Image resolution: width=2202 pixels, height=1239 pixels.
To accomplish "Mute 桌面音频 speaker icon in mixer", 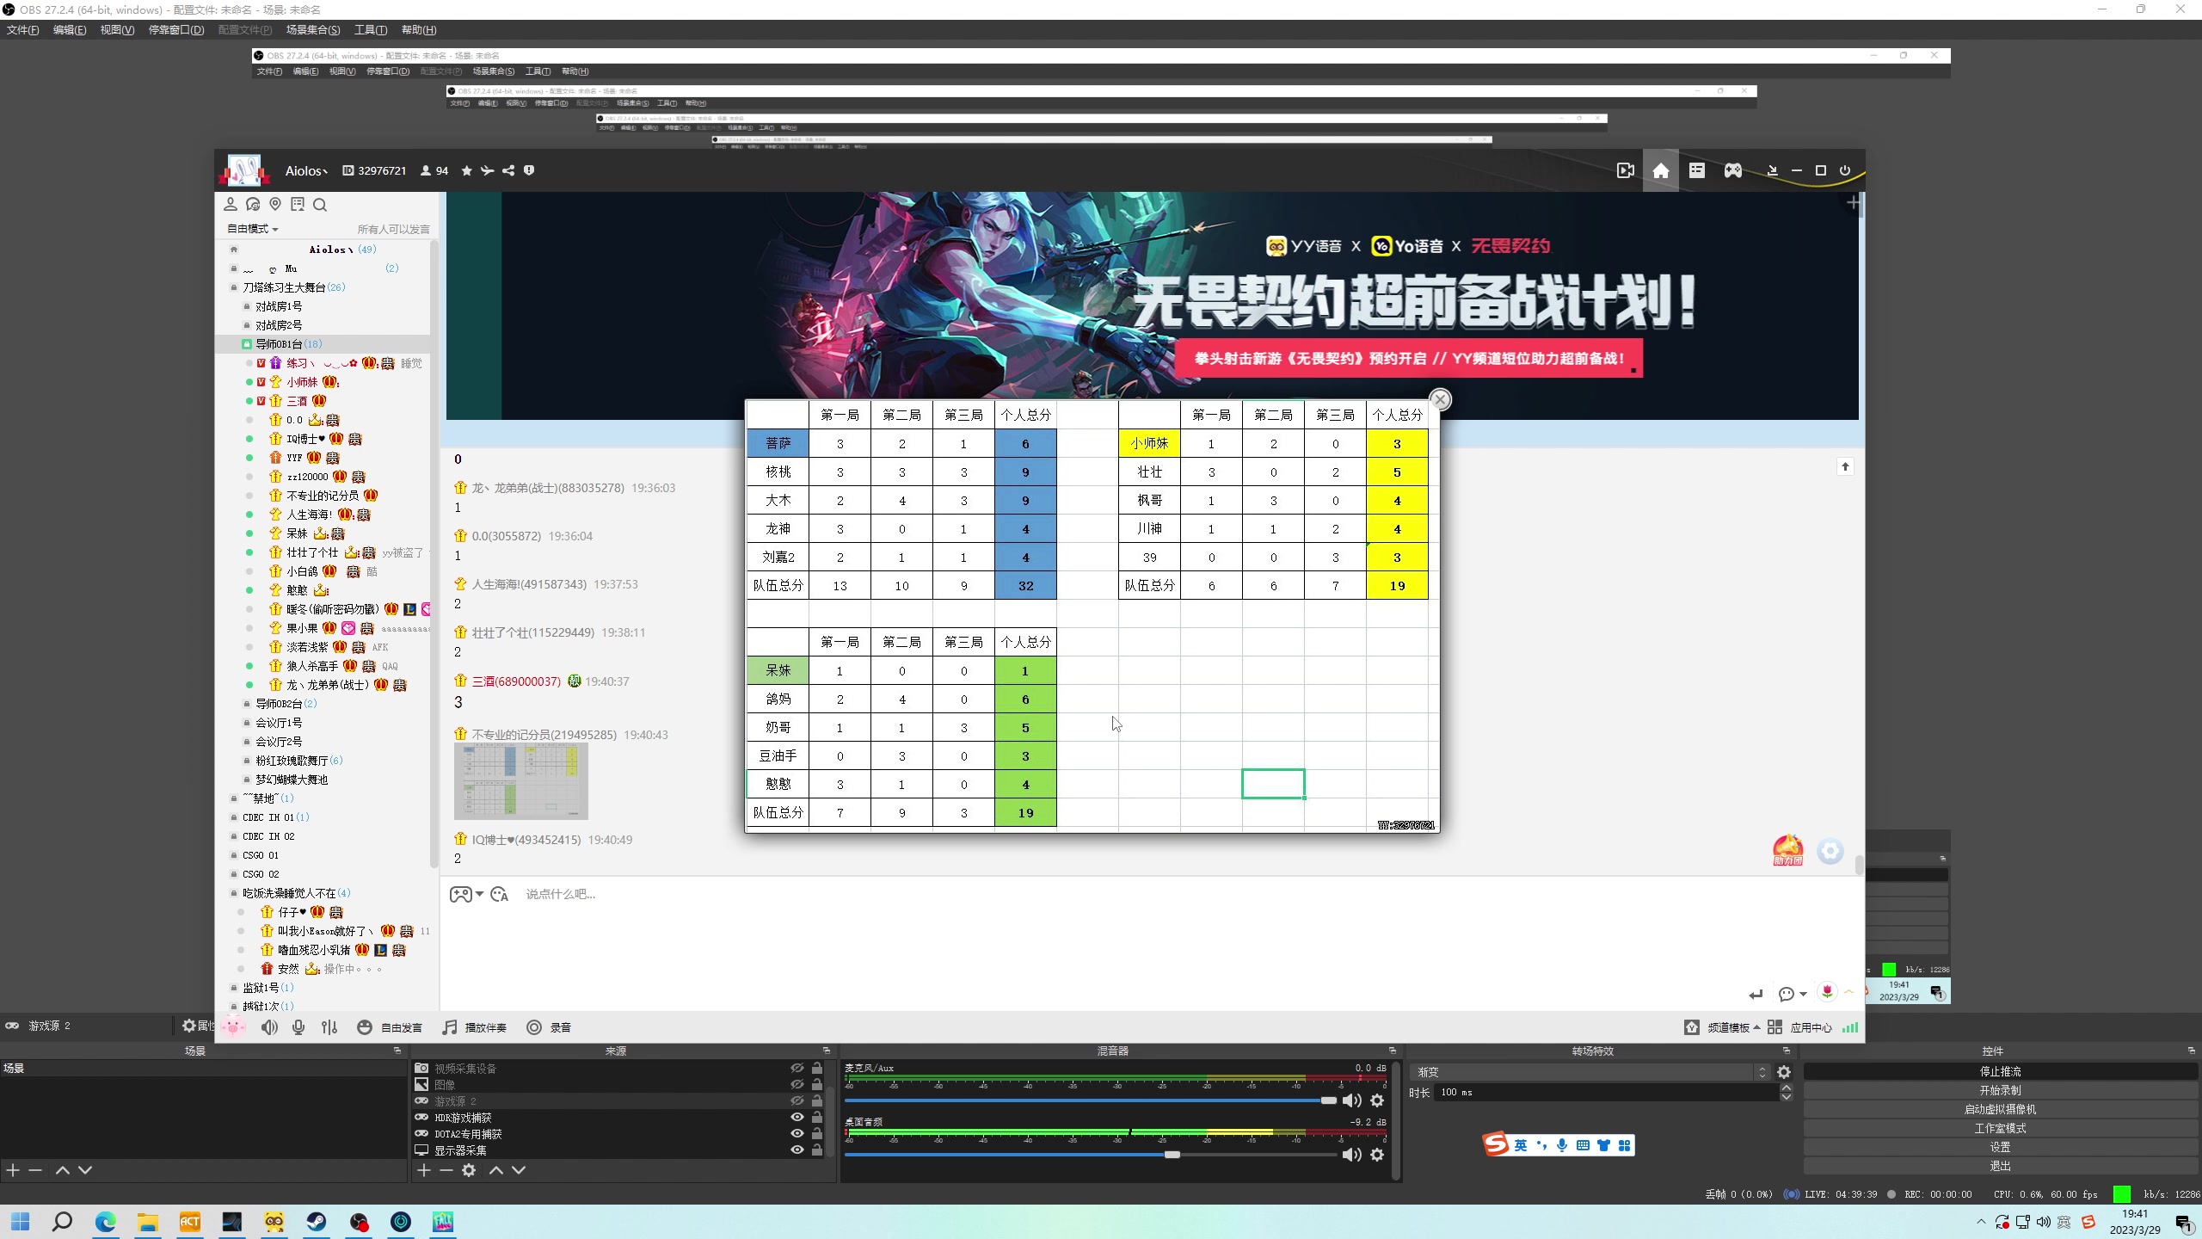I will coord(1351,1155).
